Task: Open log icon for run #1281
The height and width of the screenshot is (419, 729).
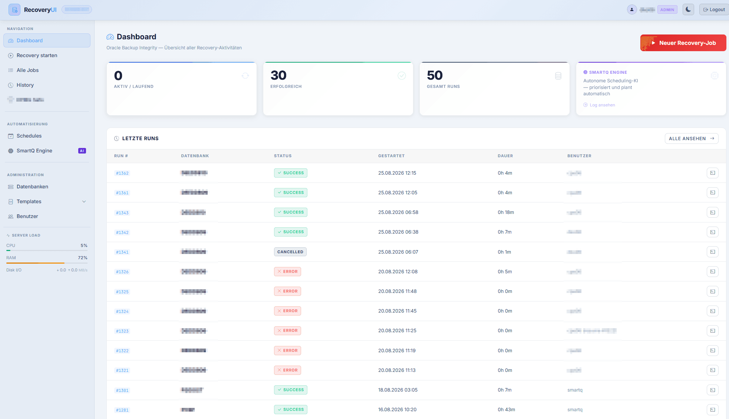Action: click(712, 410)
